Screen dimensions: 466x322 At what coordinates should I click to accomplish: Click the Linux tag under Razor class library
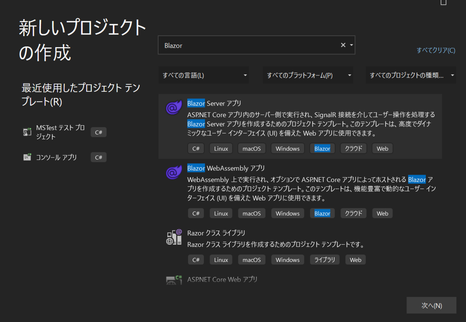(221, 260)
